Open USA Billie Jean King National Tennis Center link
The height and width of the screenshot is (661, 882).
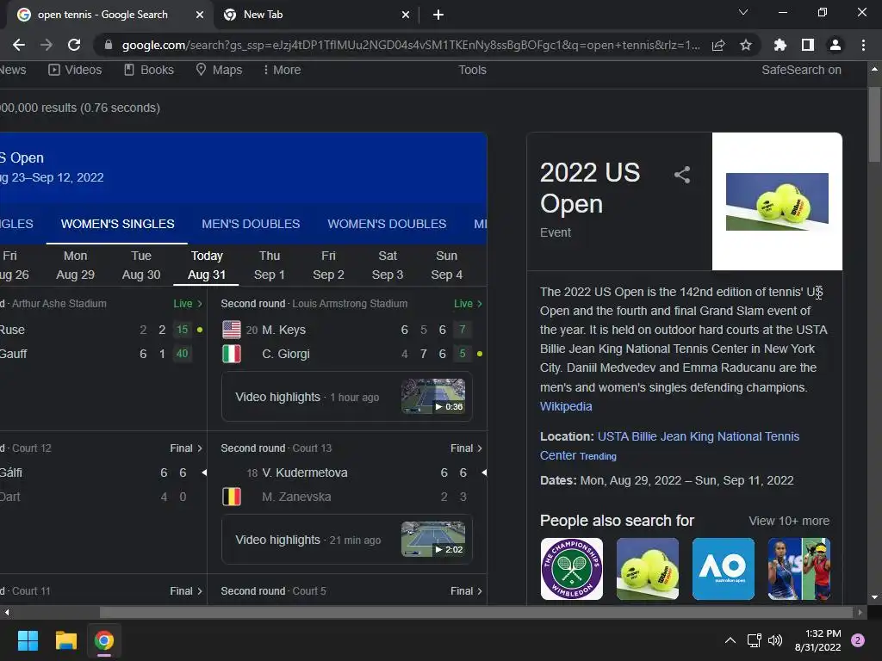pos(669,446)
